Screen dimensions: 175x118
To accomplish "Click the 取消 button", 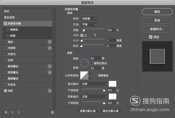I will pyautogui.click(x=157, y=20).
